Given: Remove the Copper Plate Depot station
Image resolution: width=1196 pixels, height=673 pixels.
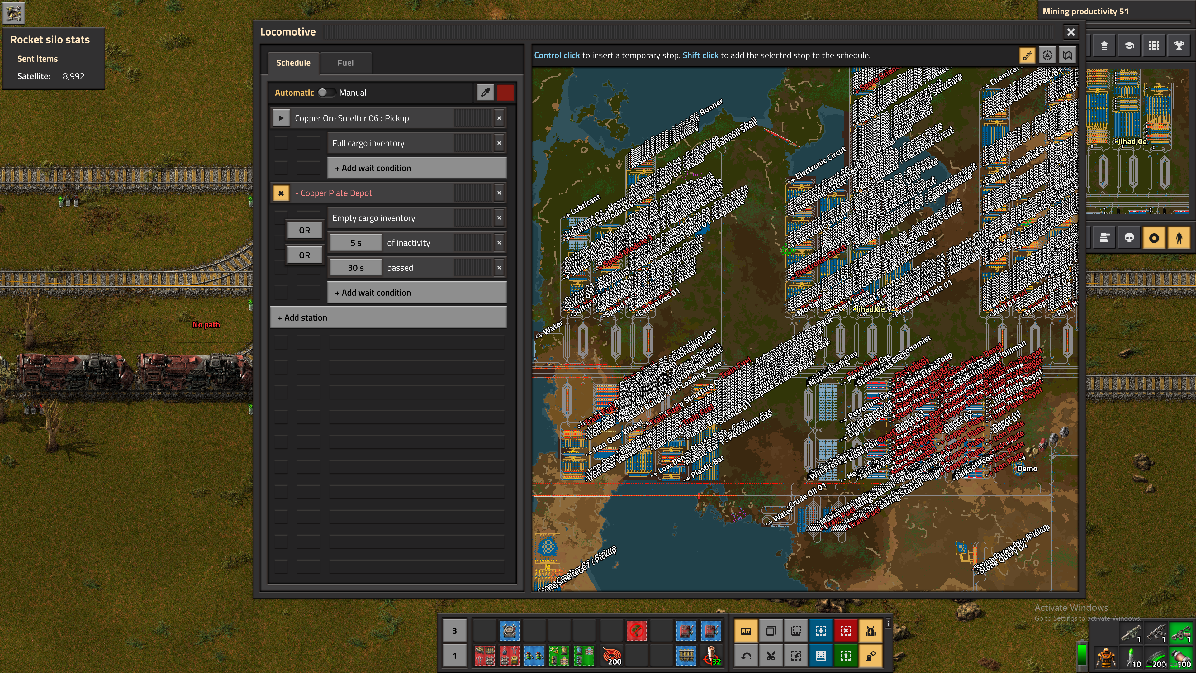Looking at the screenshot, I should (499, 193).
